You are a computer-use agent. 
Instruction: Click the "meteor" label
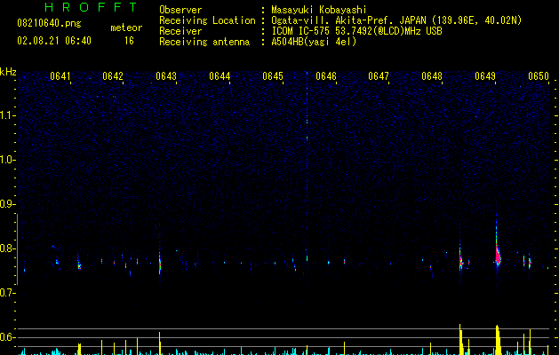pyautogui.click(x=126, y=28)
